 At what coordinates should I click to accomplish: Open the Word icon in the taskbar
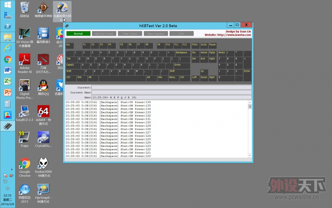coord(7,70)
